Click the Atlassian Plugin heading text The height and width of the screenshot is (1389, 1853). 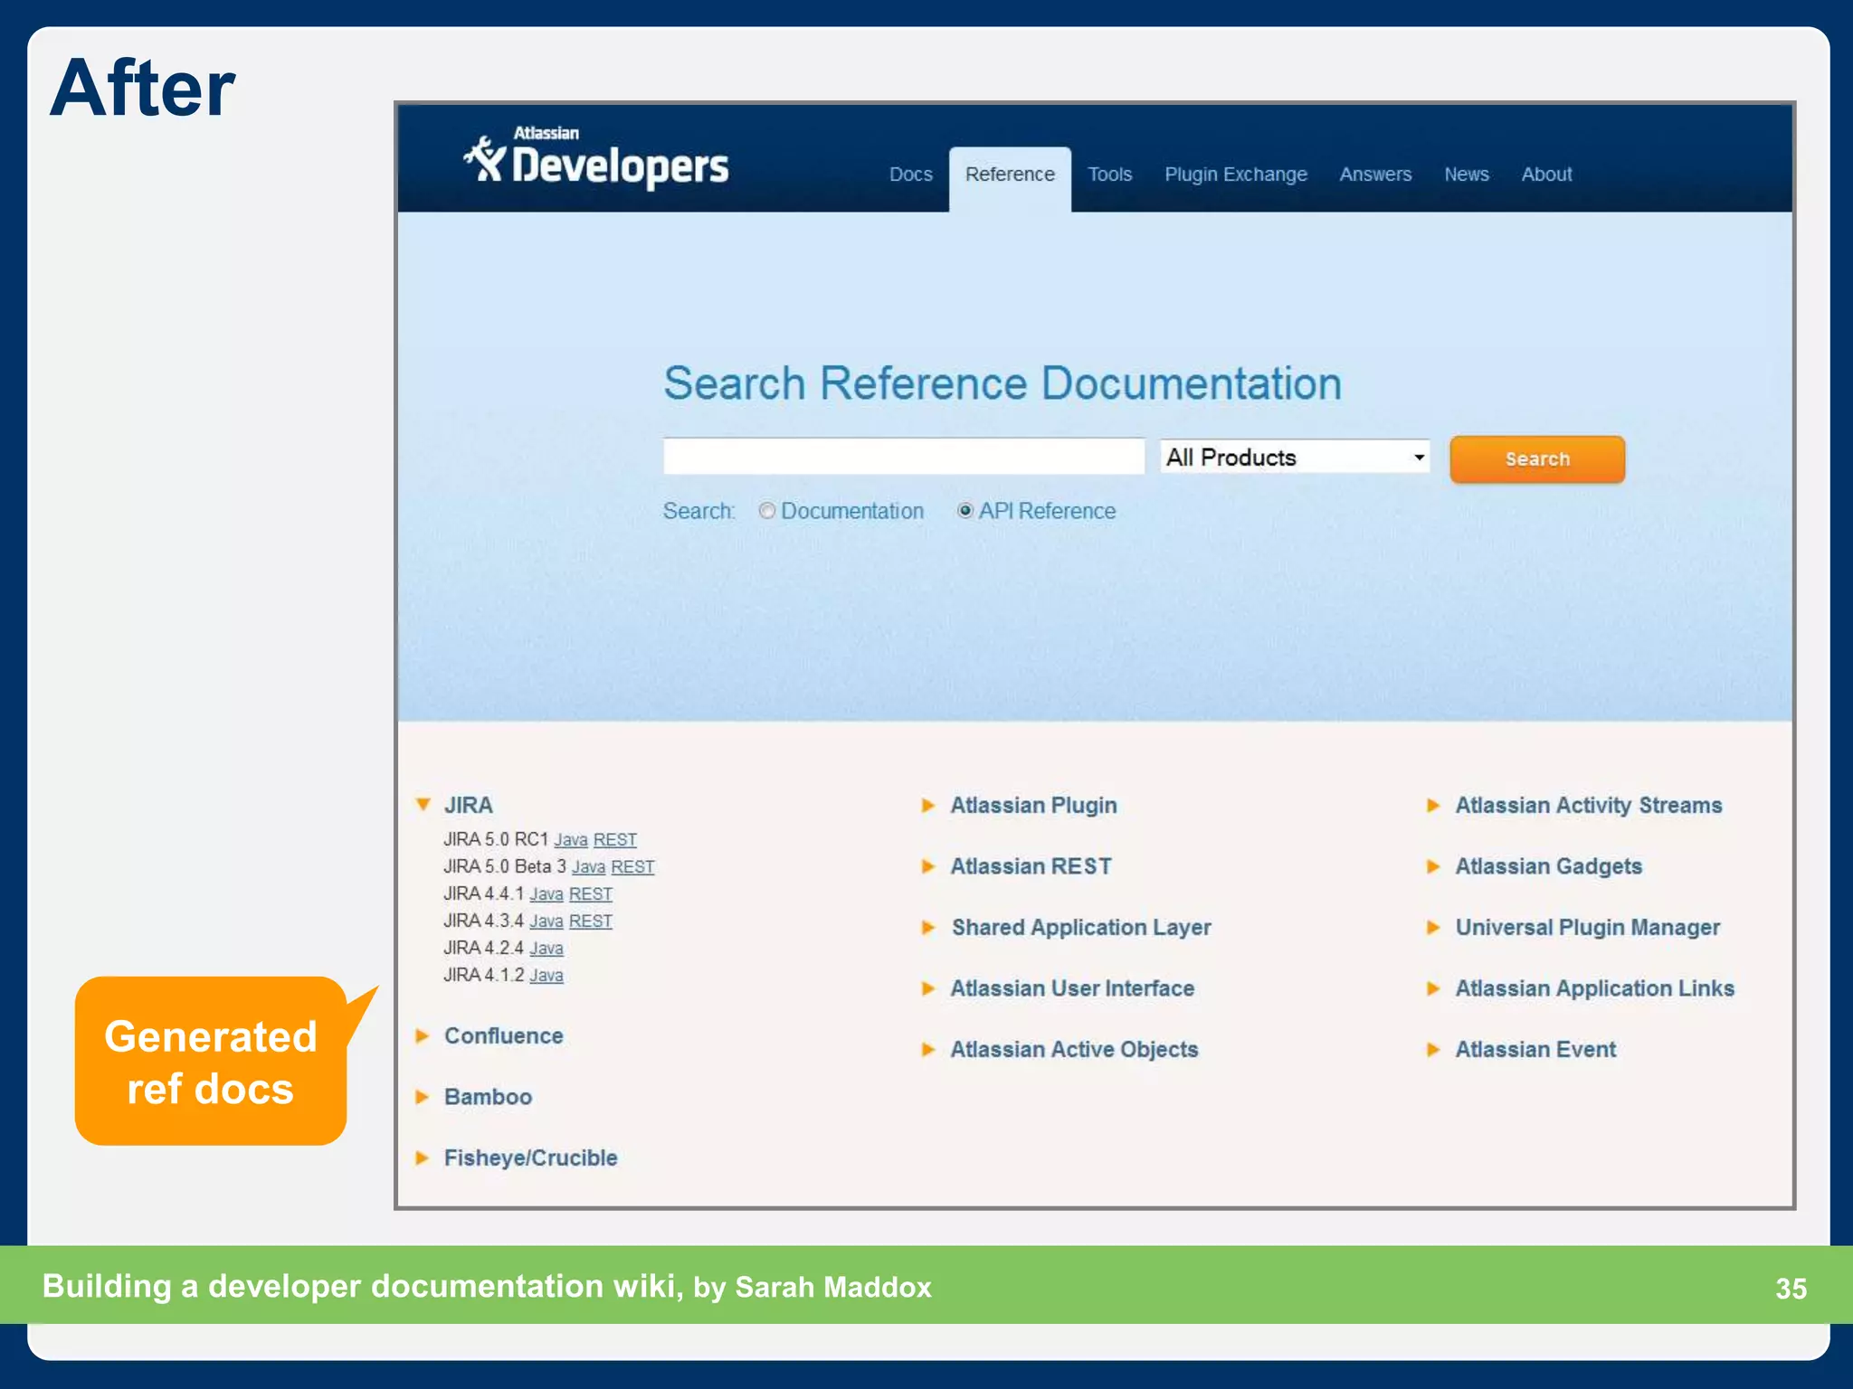coord(1033,806)
